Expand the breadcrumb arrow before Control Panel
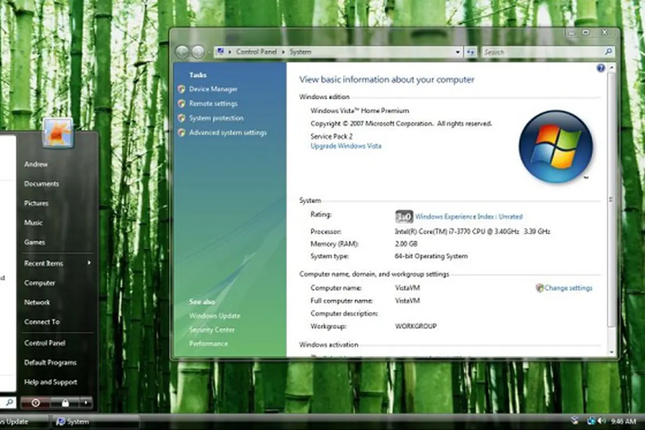This screenshot has height=430, width=645. (230, 52)
